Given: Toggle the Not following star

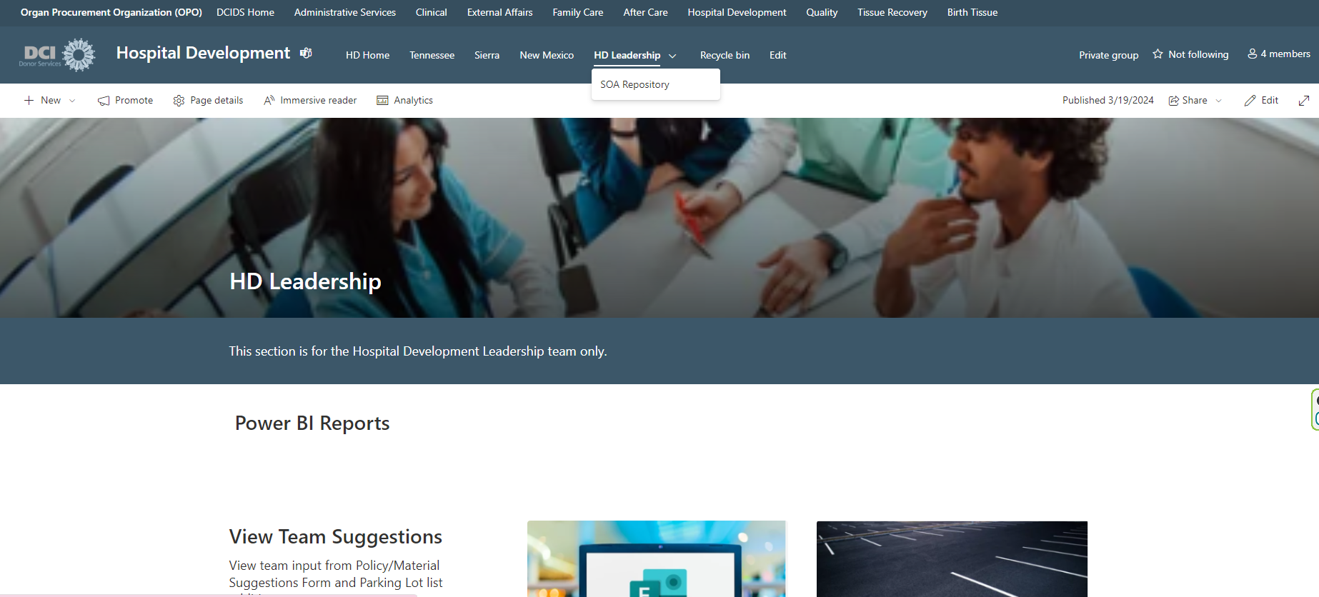Looking at the screenshot, I should [x=1158, y=54].
